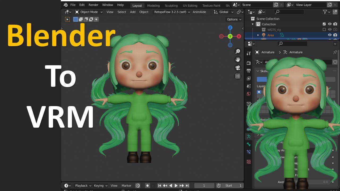Screen dimensions: 340x191
Task: Choose the Intersect selection mode icon
Action: point(96,19)
